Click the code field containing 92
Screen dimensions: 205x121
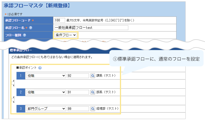coord(78,76)
